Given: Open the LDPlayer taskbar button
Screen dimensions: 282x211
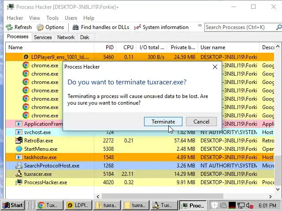Looking at the screenshot, I should click(78, 205).
